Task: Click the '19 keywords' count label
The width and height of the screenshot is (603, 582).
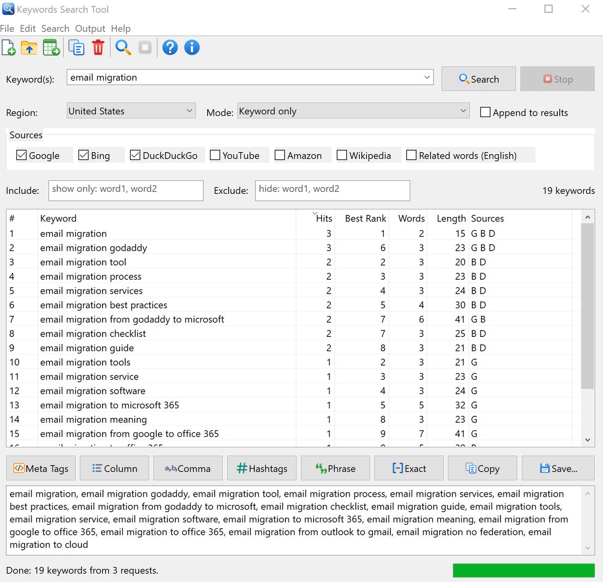Action: tap(568, 190)
